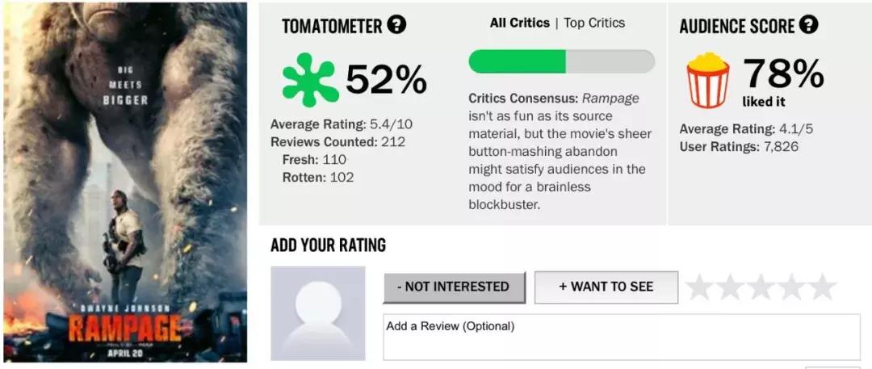Click the green rotten splat icon
This screenshot has width=872, height=369.
point(310,79)
